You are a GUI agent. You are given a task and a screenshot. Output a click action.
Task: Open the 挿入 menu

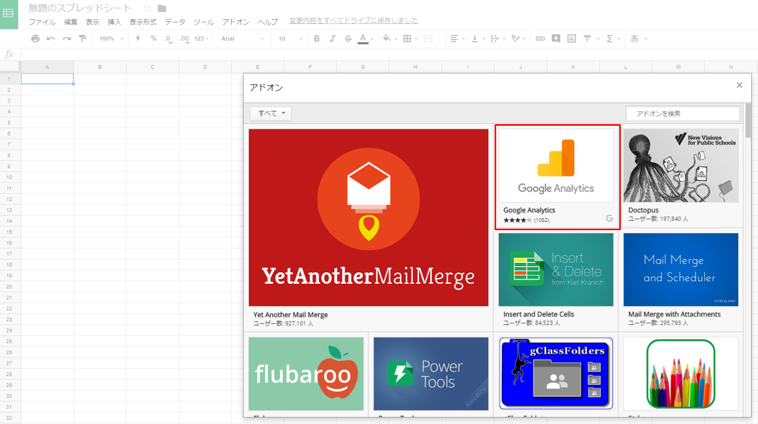114,22
